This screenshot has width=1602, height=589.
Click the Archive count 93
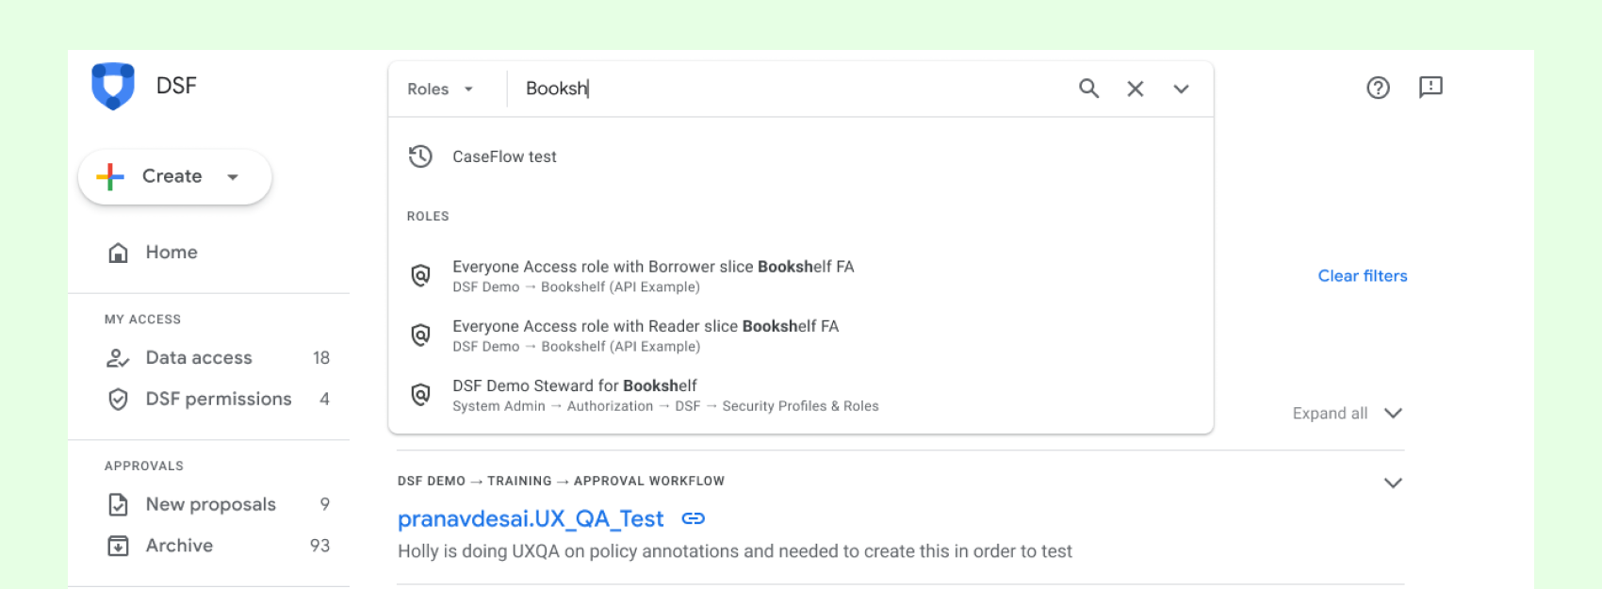tap(320, 546)
